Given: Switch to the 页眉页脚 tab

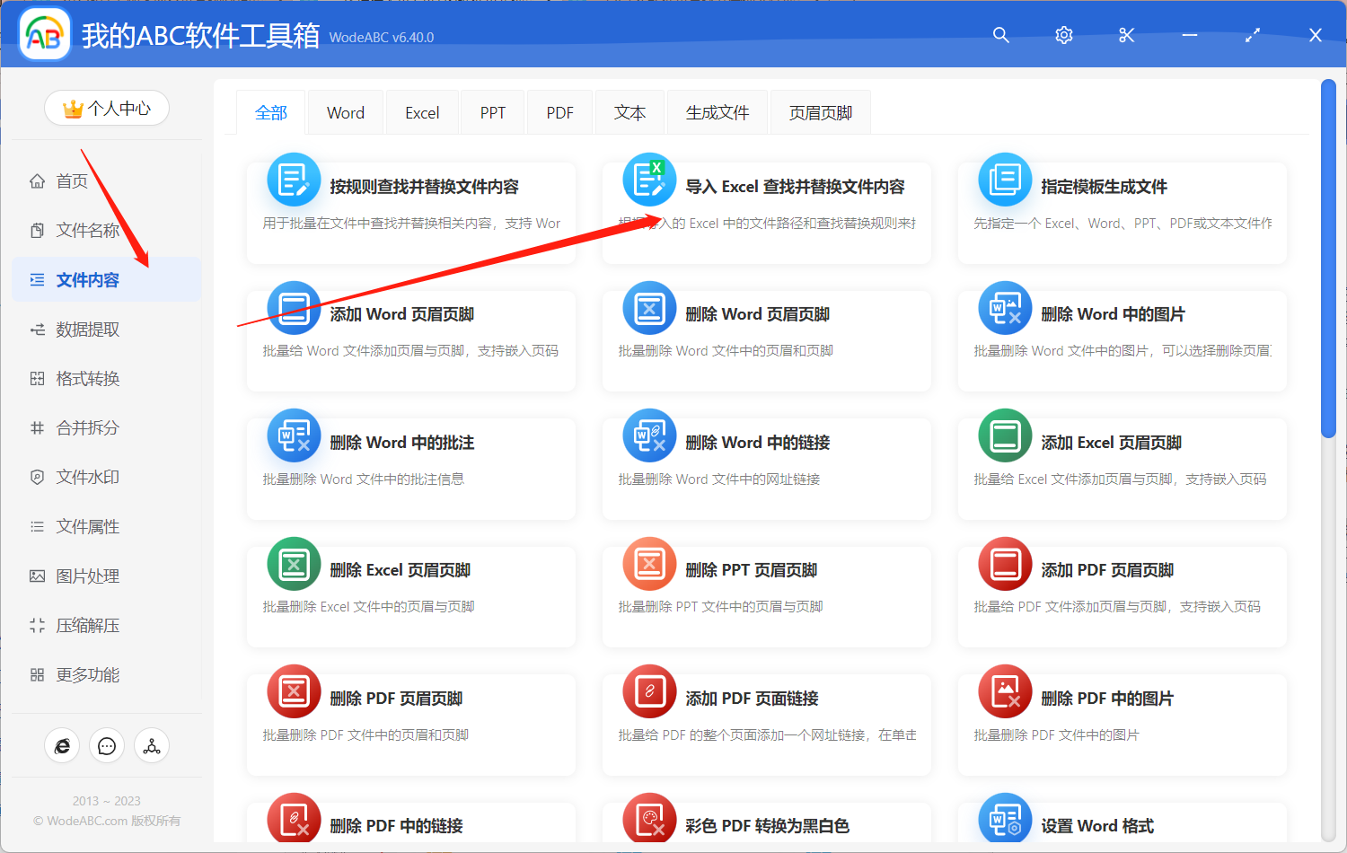Looking at the screenshot, I should 819,111.
